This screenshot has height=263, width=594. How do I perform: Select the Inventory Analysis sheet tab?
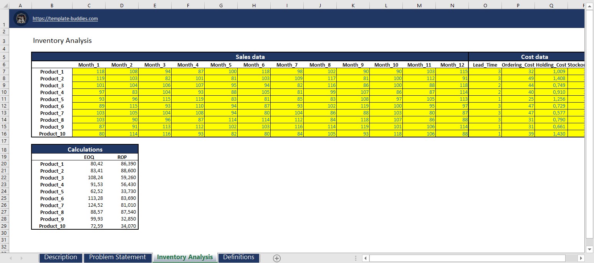point(185,257)
